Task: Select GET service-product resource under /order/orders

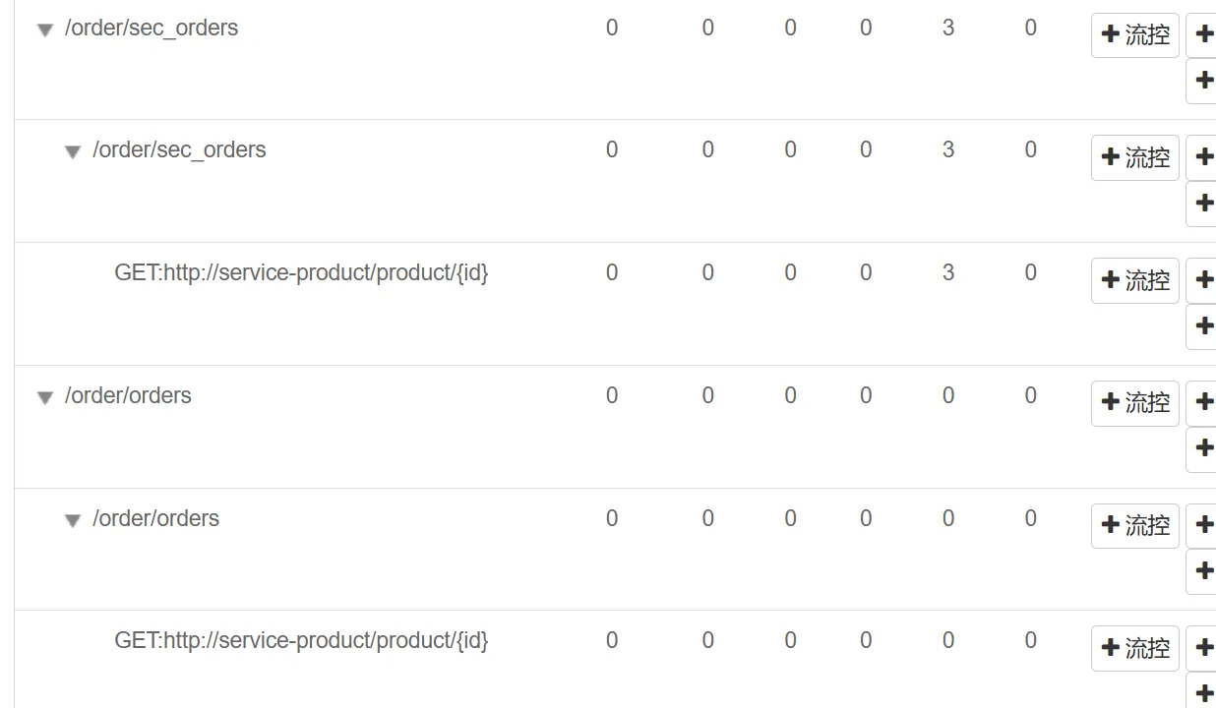Action: 301,640
